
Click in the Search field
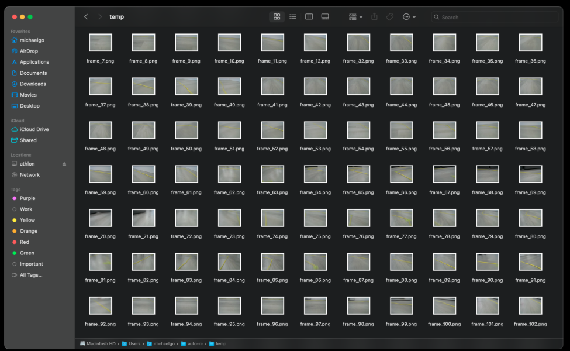(x=497, y=17)
